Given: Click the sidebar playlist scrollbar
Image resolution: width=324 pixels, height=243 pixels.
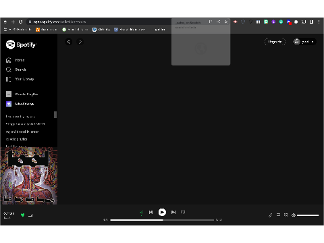Looking at the screenshot, I should pos(55,115).
